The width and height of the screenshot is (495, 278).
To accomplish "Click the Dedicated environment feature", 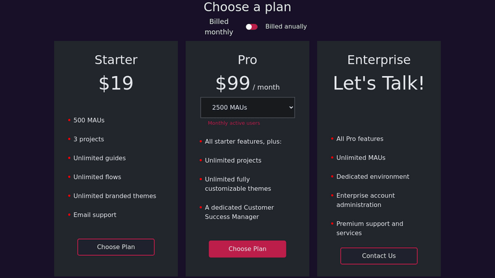I will coord(372,177).
